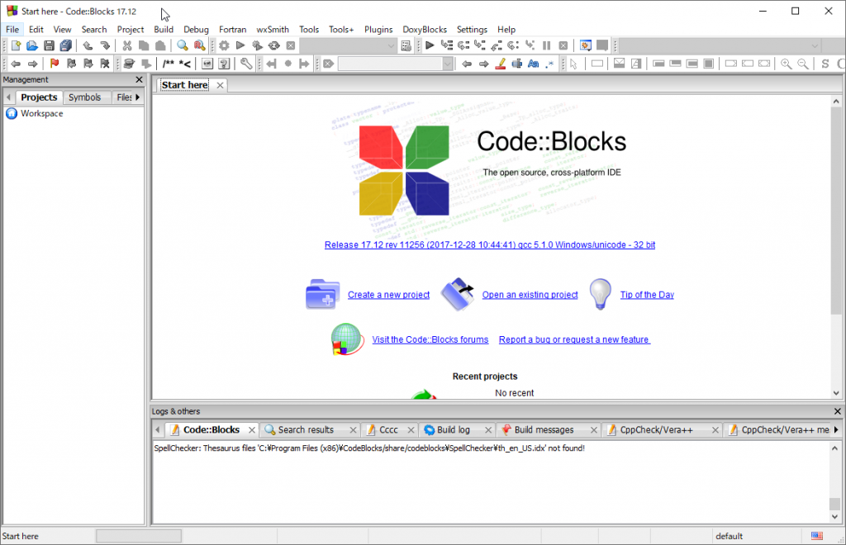This screenshot has height=545, width=846.
Task: Run the program with the green play icon
Action: 240,46
